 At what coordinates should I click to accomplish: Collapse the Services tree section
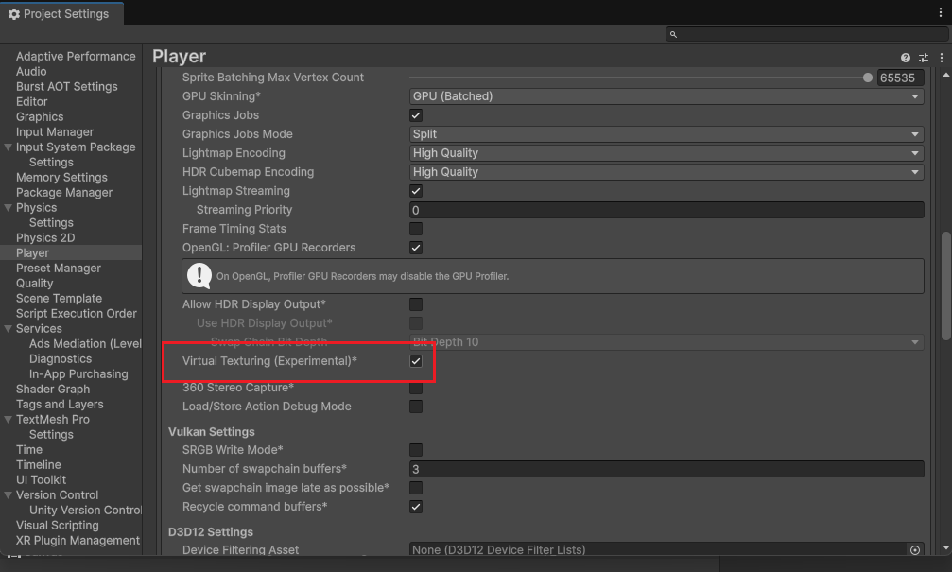(9, 329)
